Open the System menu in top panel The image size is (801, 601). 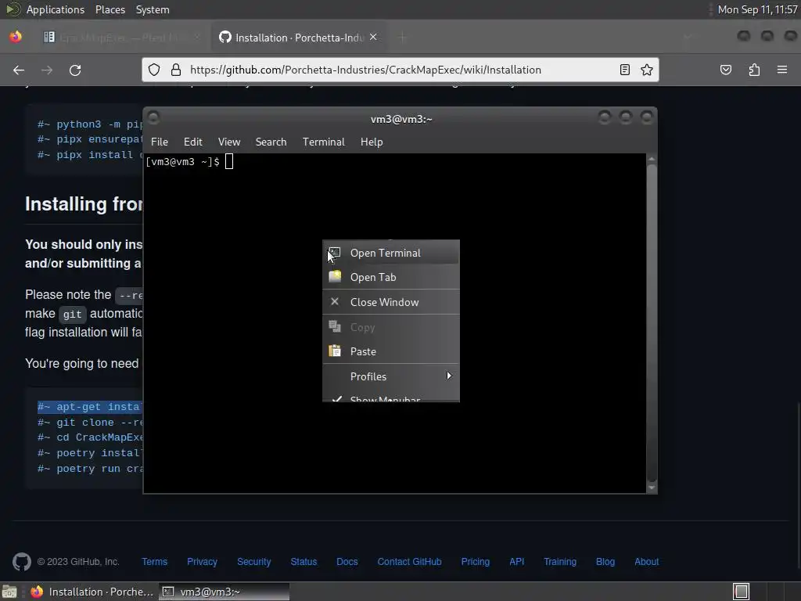point(153,9)
